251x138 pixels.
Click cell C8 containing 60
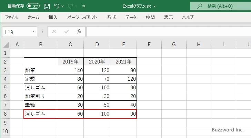[70, 114]
